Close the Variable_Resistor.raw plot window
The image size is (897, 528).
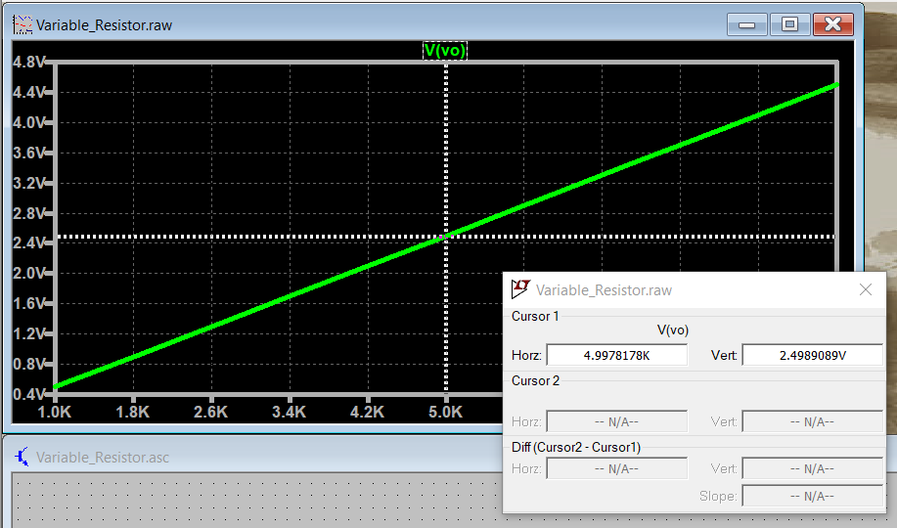[832, 24]
